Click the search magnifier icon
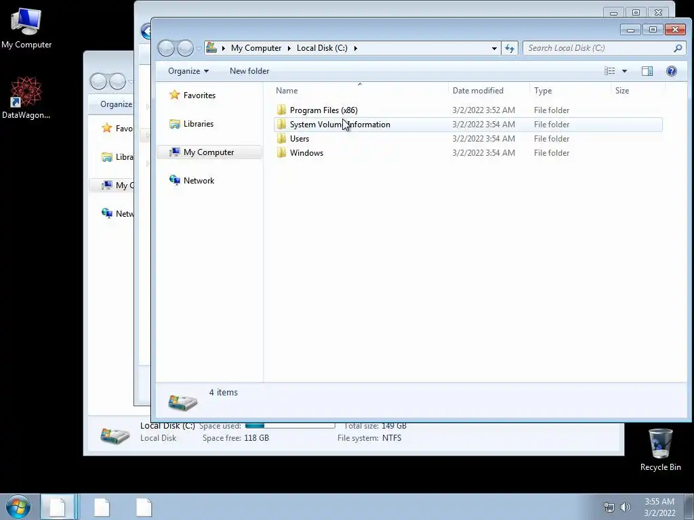This screenshot has height=520, width=694. tap(678, 48)
